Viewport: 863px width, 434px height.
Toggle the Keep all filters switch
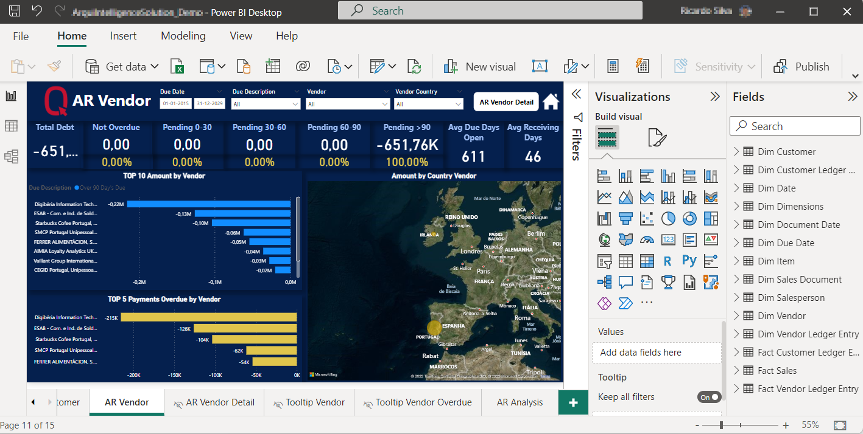709,397
